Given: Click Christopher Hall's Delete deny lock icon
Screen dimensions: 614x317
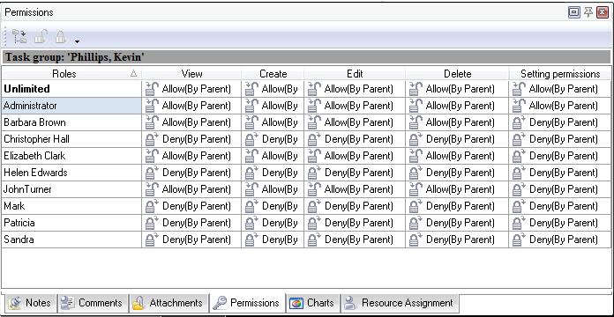Looking at the screenshot, I should point(416,139).
